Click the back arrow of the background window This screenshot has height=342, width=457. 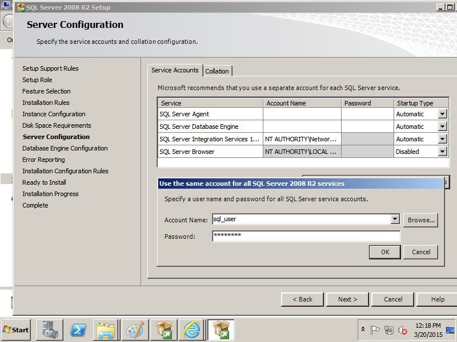[7, 22]
